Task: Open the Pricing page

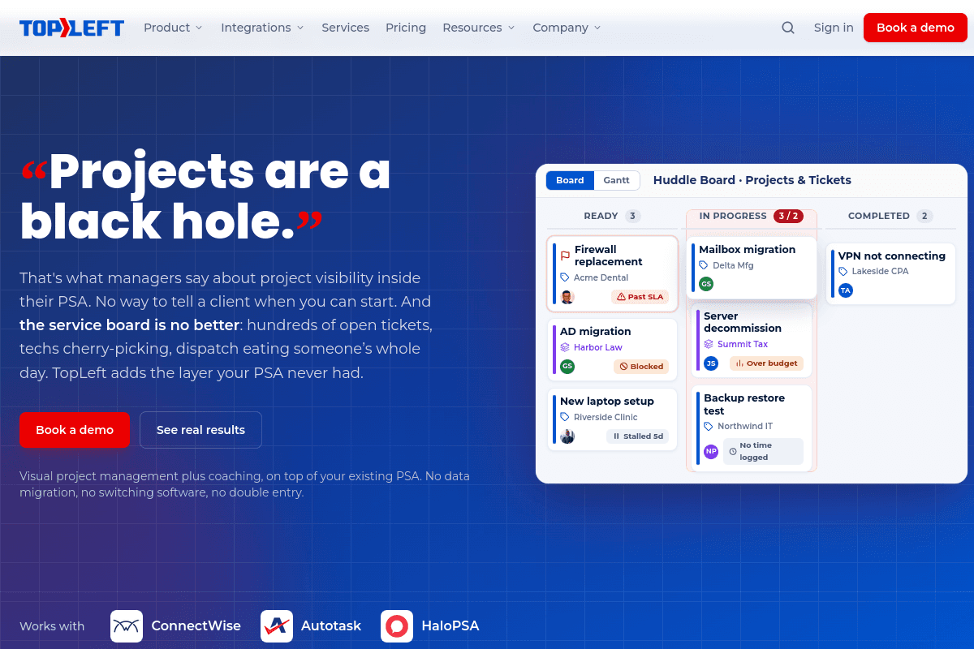Action: (406, 28)
